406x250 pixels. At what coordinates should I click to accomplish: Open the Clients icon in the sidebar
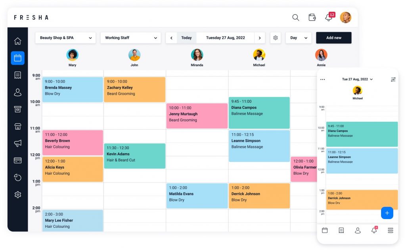click(x=17, y=92)
